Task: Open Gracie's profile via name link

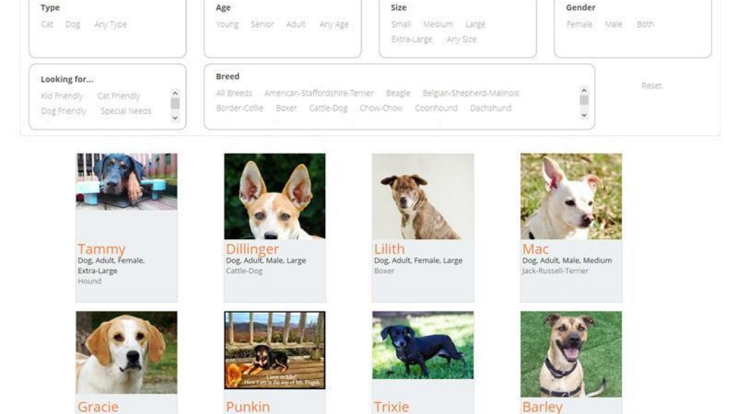Action: click(98, 407)
